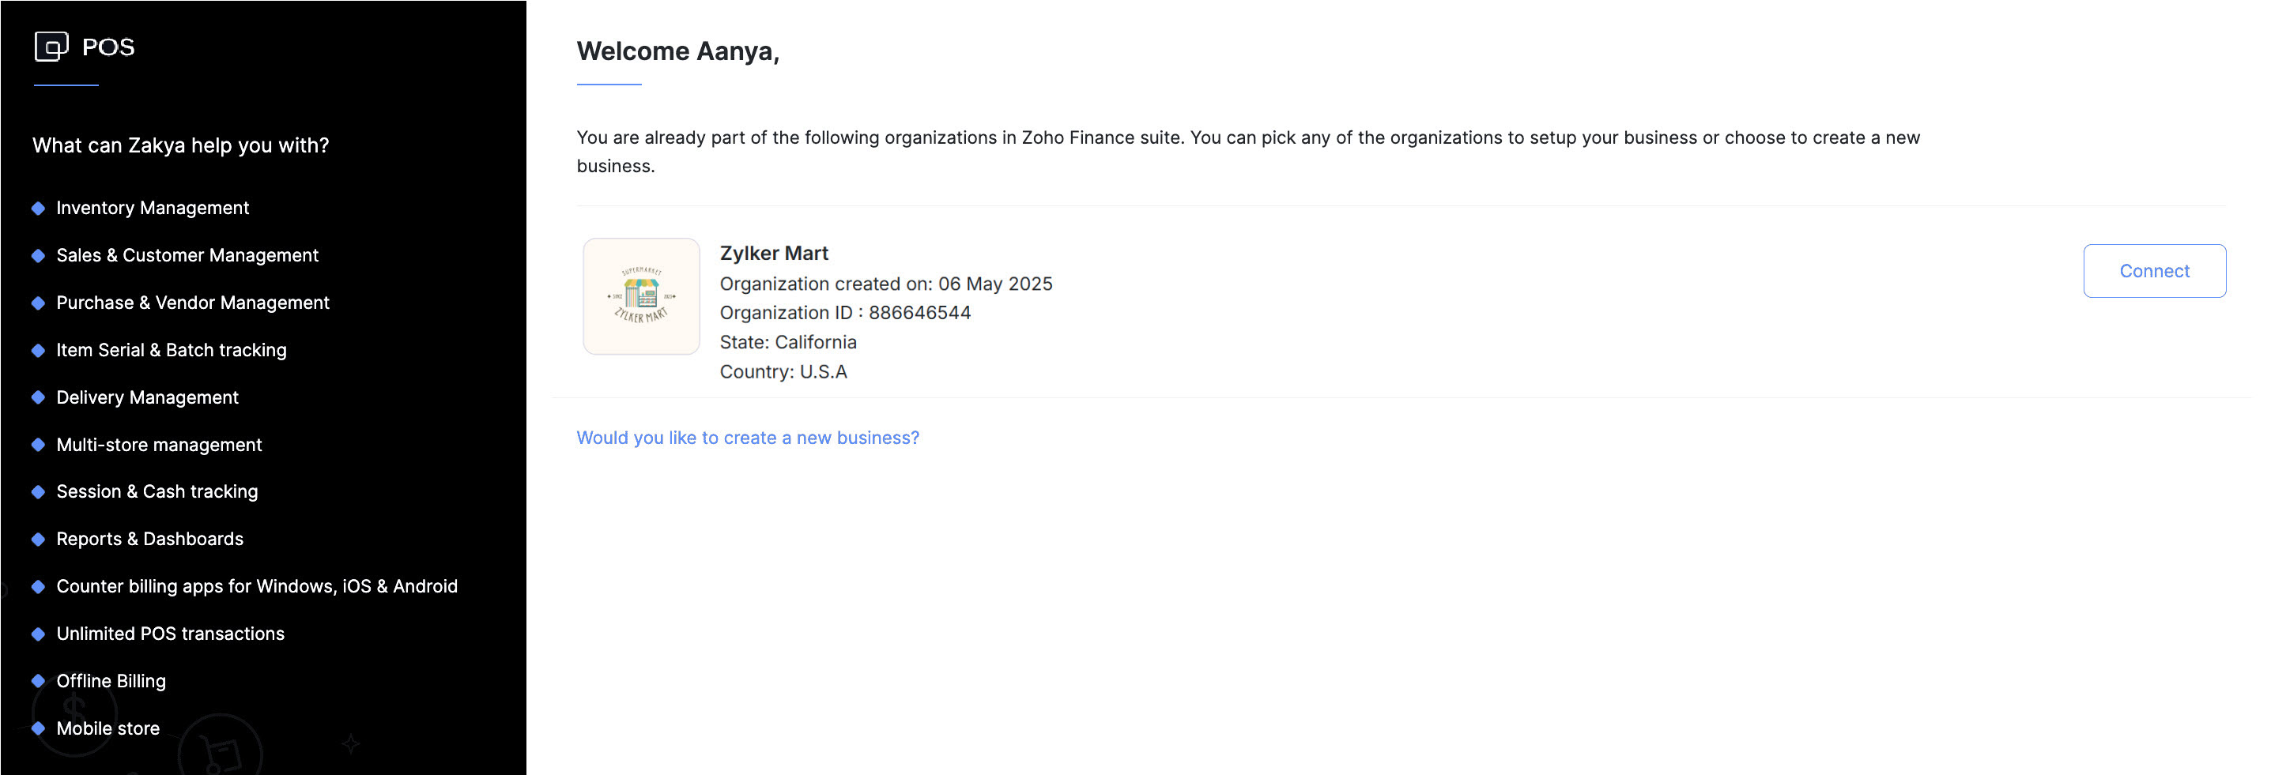Click the diamond icon beside Mobile store
This screenshot has height=775, width=2271.
tap(38, 728)
